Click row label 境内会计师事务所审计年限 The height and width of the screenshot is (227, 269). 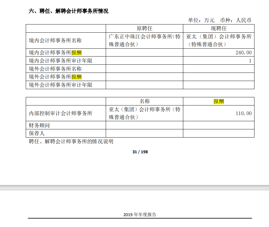61,61
